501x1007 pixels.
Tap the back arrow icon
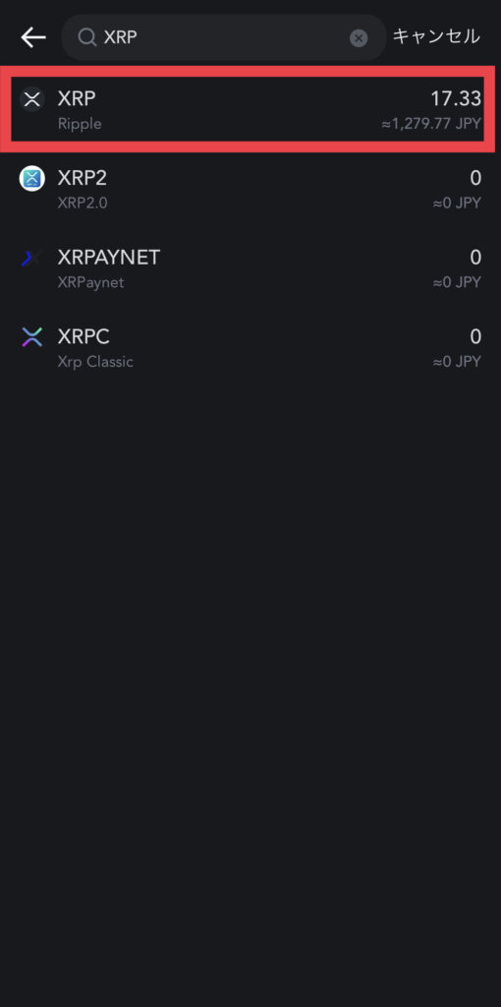(32, 38)
